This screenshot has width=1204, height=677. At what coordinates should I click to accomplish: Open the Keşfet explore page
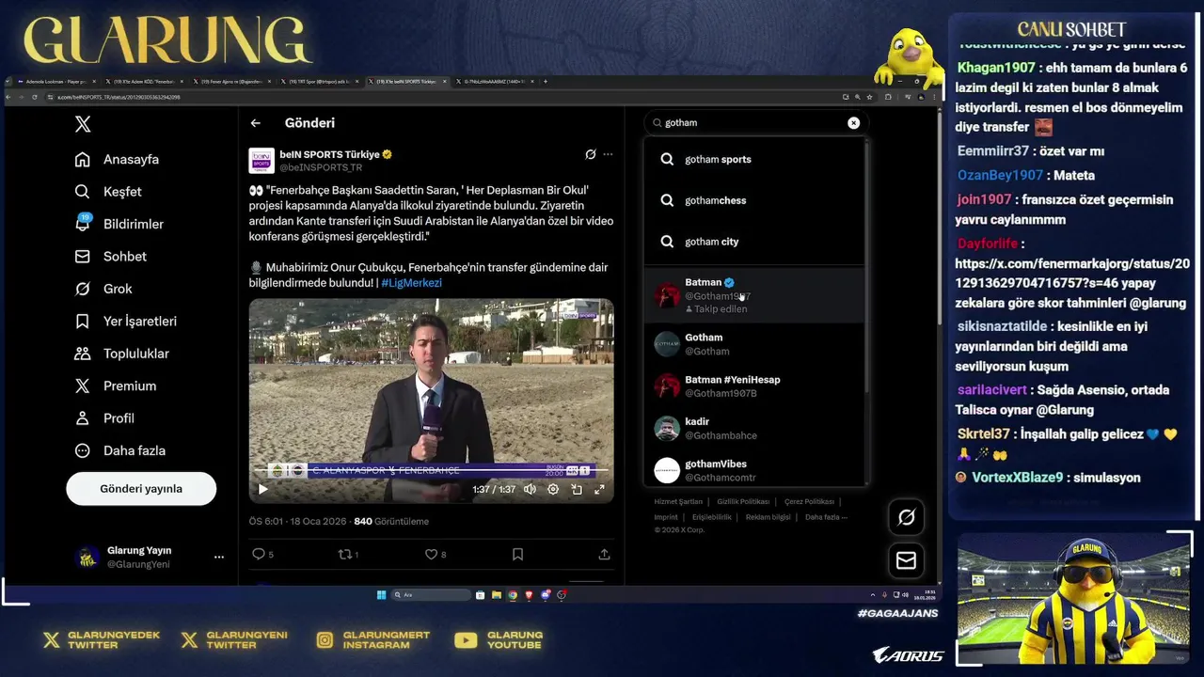point(108,192)
